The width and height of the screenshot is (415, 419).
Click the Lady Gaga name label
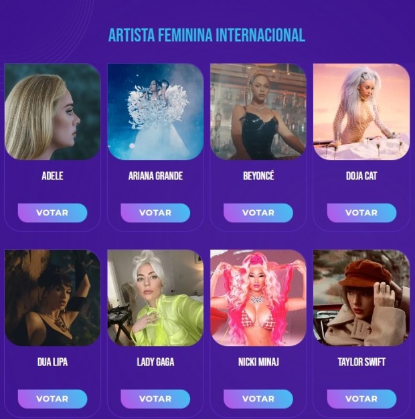point(155,362)
